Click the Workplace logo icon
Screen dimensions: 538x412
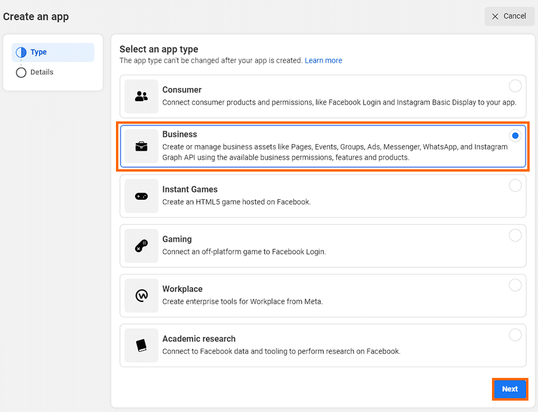tap(142, 295)
